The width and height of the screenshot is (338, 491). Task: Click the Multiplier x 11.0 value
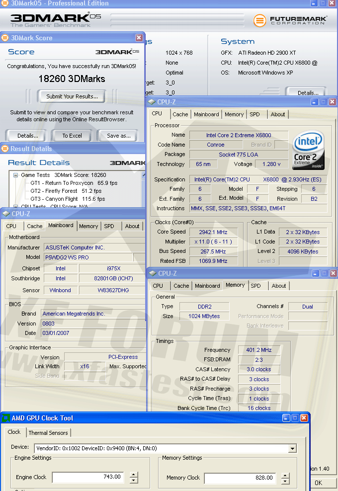click(213, 242)
